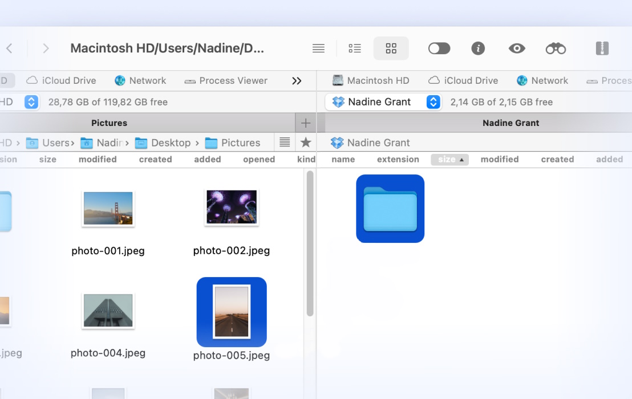Switch to list view using the lines icon
This screenshot has height=399, width=632.
click(318, 48)
